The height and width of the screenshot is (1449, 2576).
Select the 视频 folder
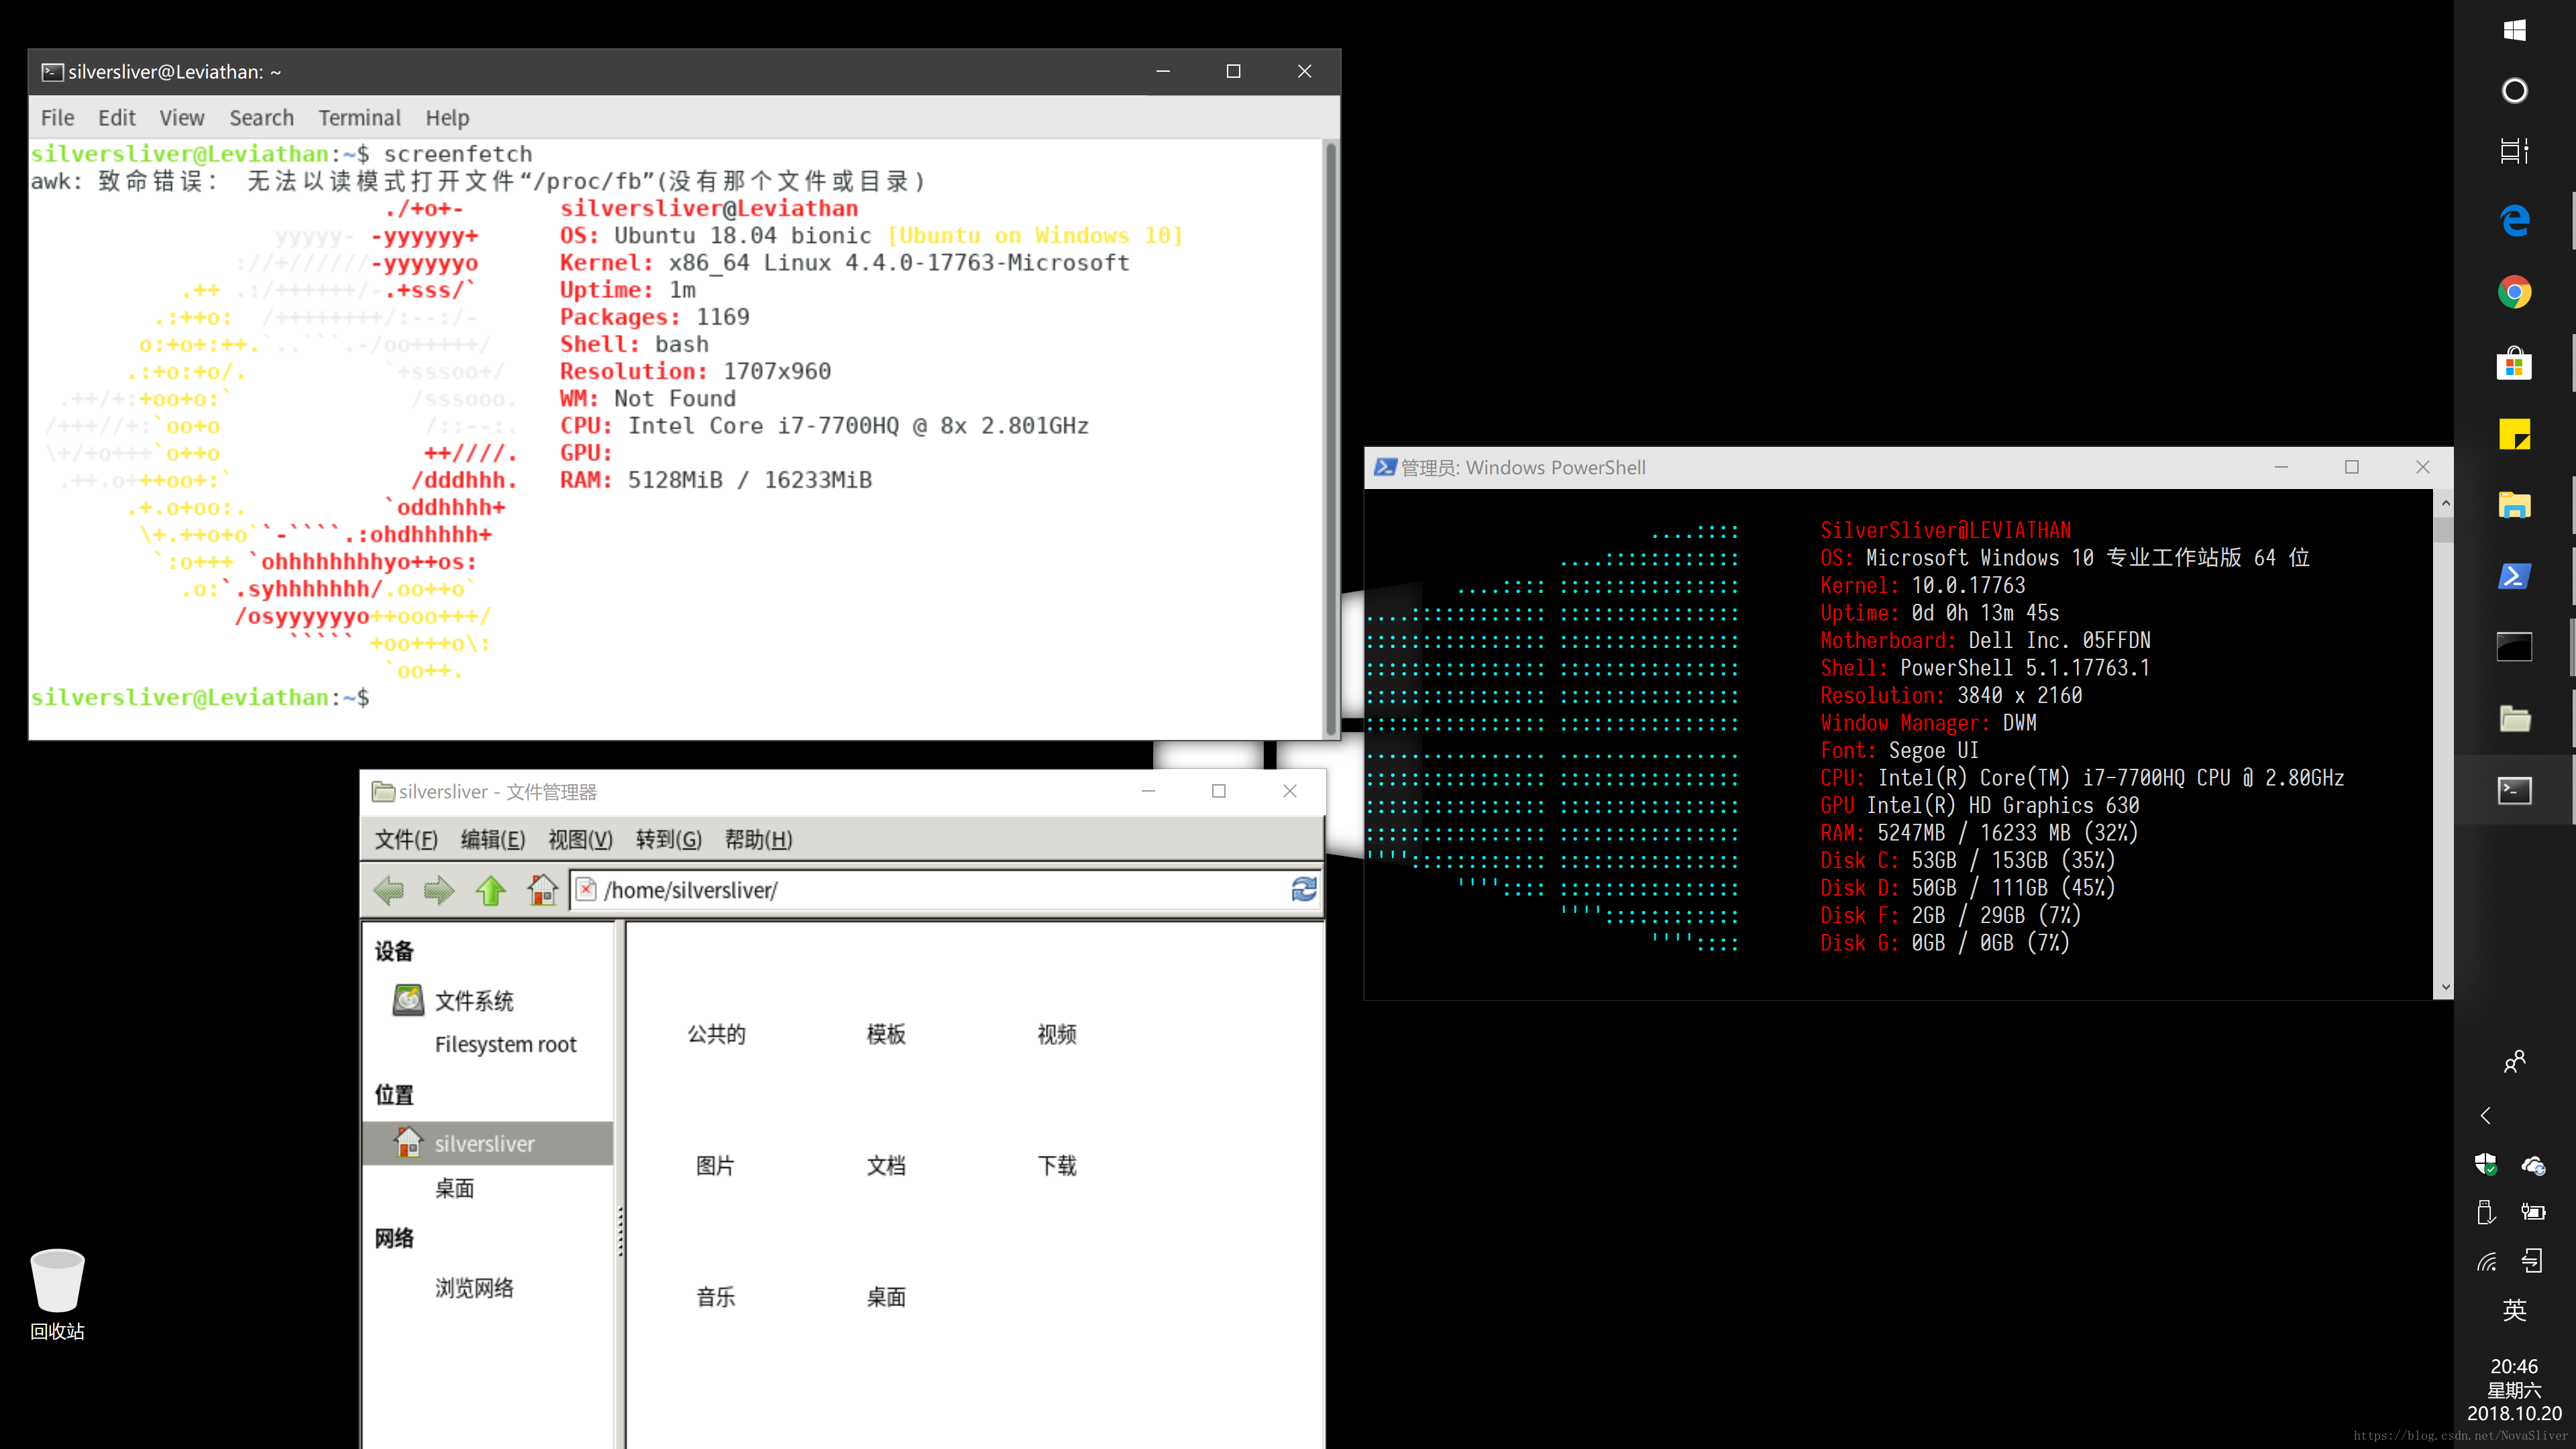[1057, 1034]
